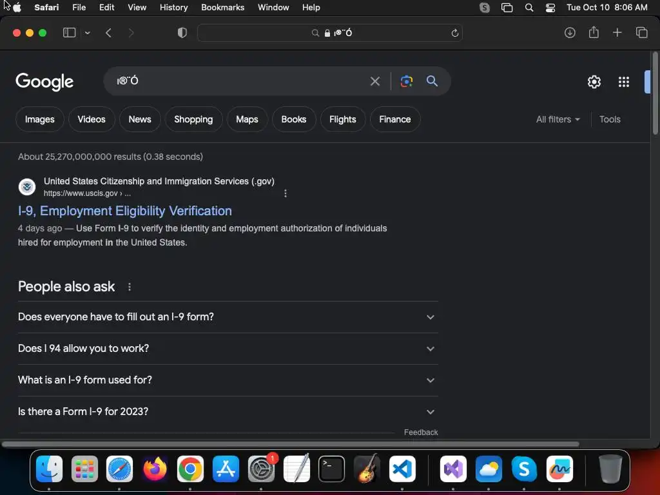Open Launchpad from the Dock
The image size is (660, 495).
coord(84,469)
